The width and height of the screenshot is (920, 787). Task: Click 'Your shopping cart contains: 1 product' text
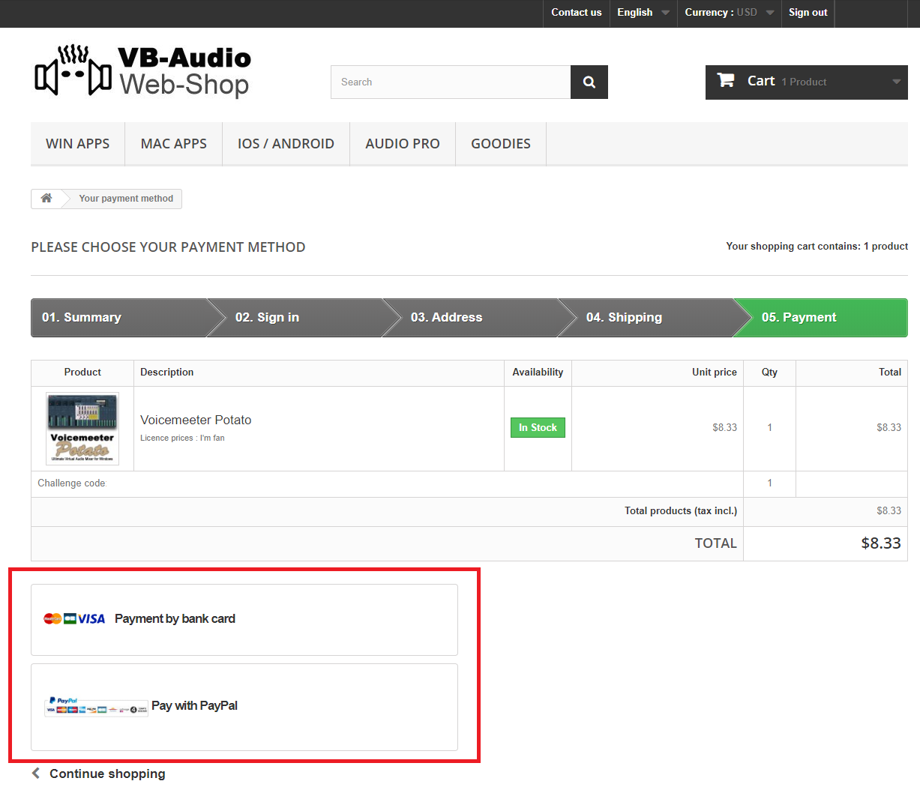(817, 247)
